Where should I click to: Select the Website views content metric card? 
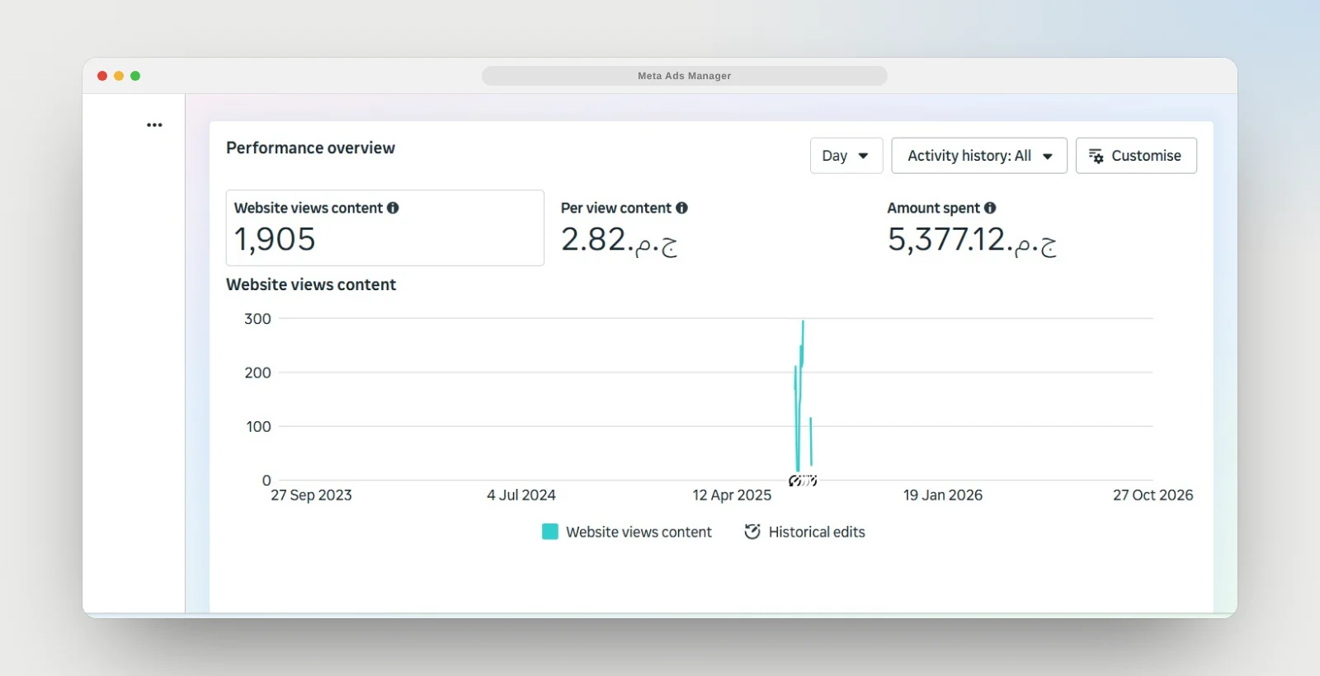point(385,228)
